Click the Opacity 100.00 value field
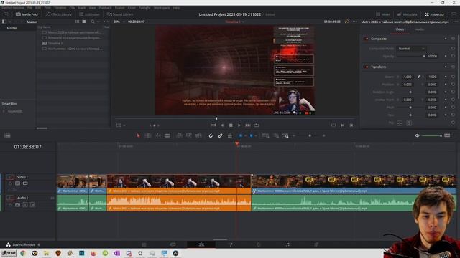The width and height of the screenshot is (460, 258). (432, 56)
